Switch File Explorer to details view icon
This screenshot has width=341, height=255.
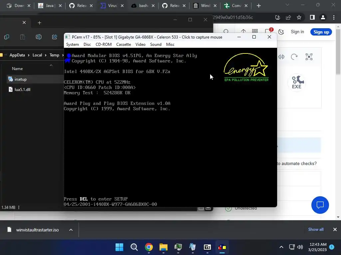pos(201,209)
